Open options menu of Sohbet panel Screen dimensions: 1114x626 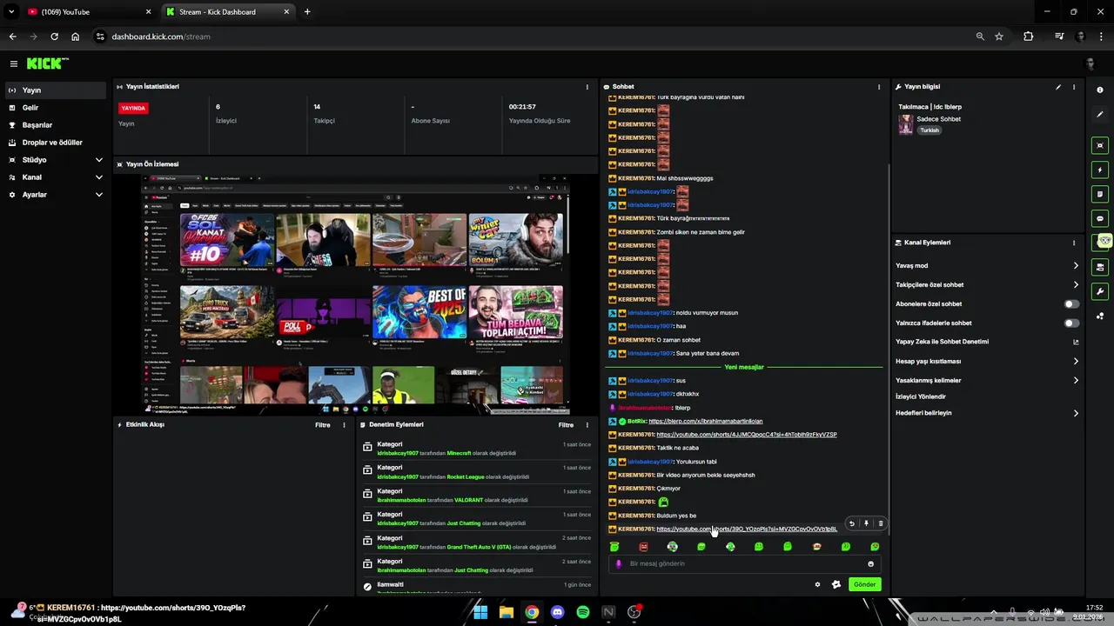(x=879, y=87)
